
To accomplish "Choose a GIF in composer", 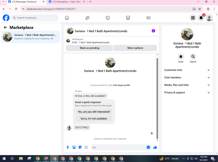I will pyautogui.click(x=86, y=147).
